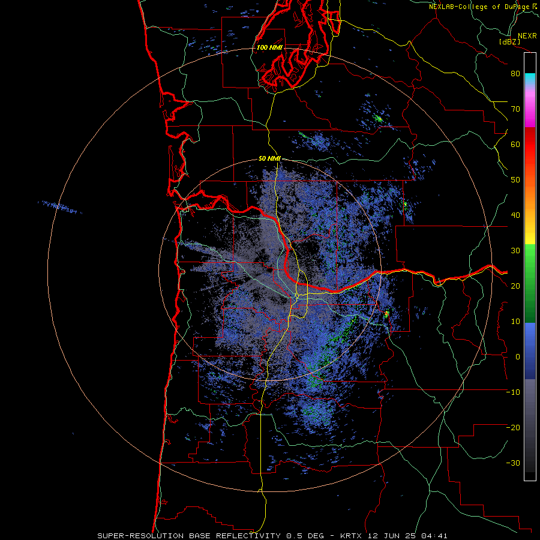Click the [dBZ] units label
This screenshot has height=540, width=540.
coord(509,41)
